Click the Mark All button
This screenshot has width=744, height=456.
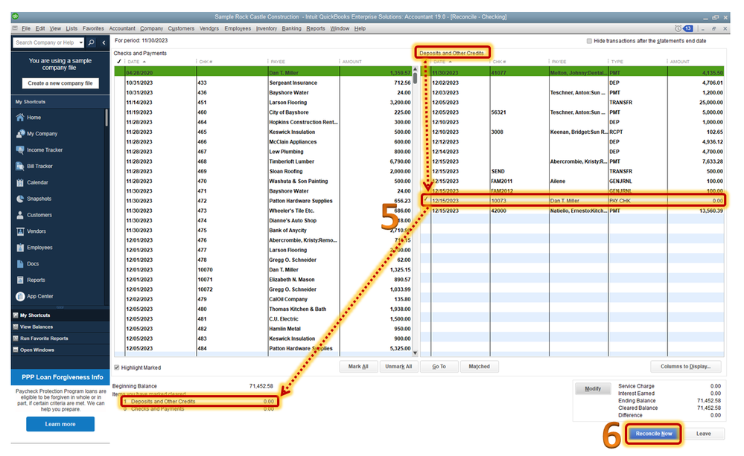[358, 367]
